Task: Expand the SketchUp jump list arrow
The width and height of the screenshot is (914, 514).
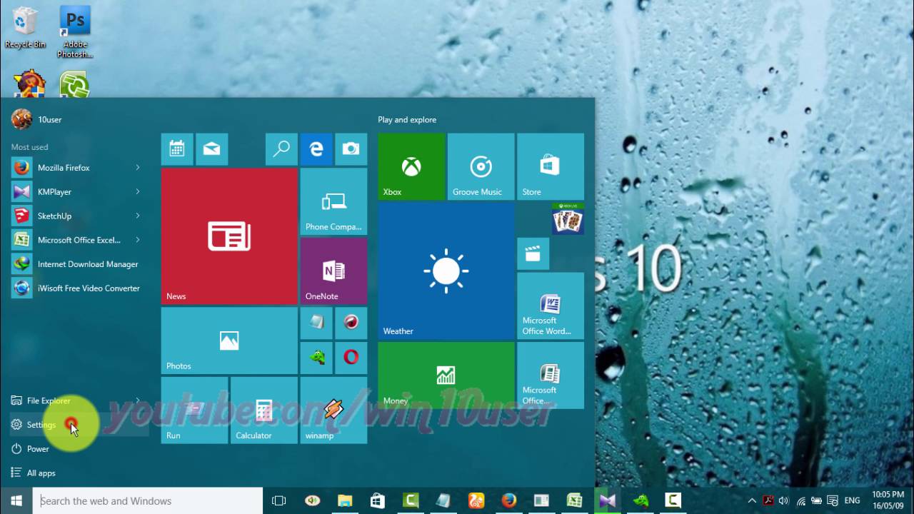Action: pyautogui.click(x=138, y=216)
